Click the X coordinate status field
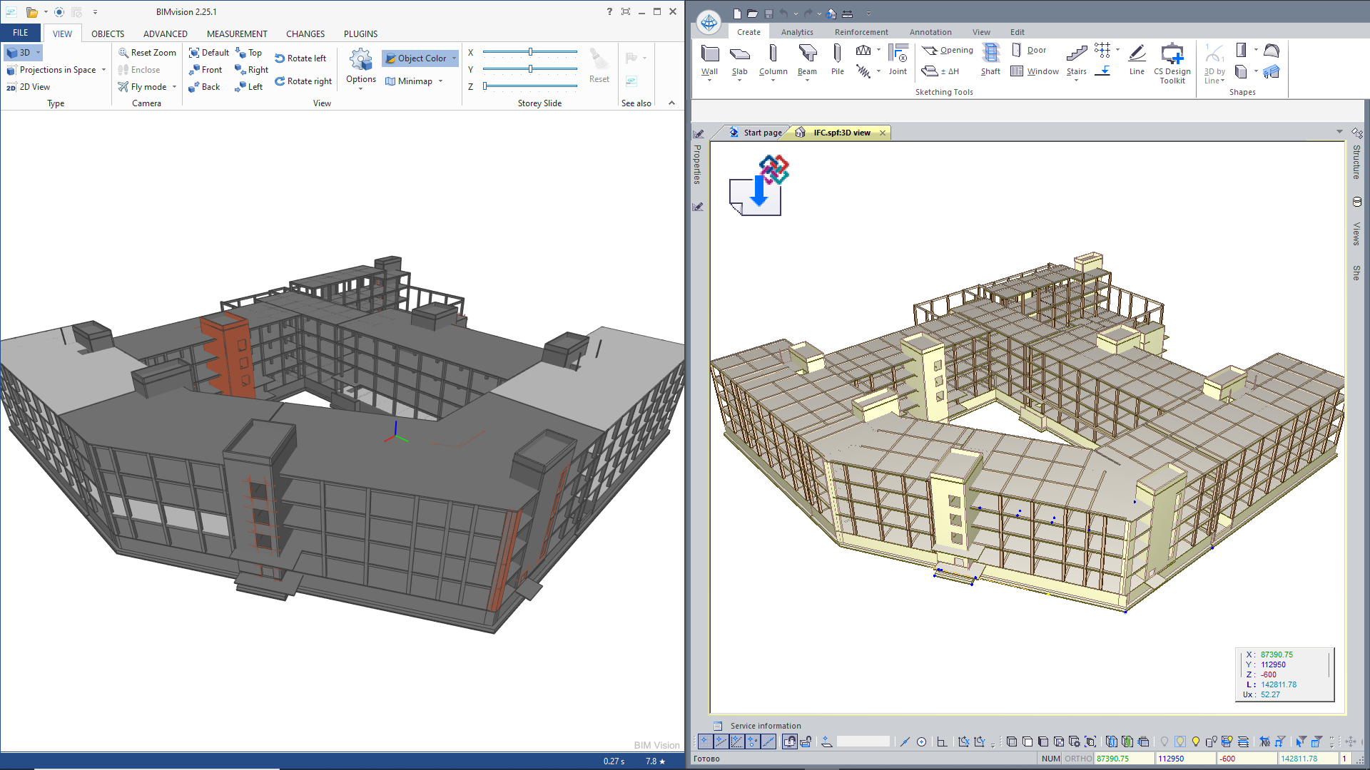 tap(1123, 759)
